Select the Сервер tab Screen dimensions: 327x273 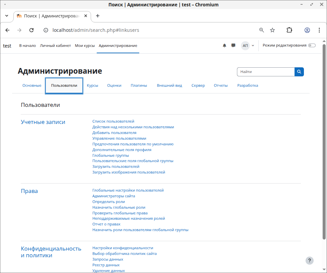pos(198,85)
